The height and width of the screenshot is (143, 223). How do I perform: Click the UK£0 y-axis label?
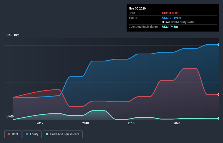pos(10,116)
